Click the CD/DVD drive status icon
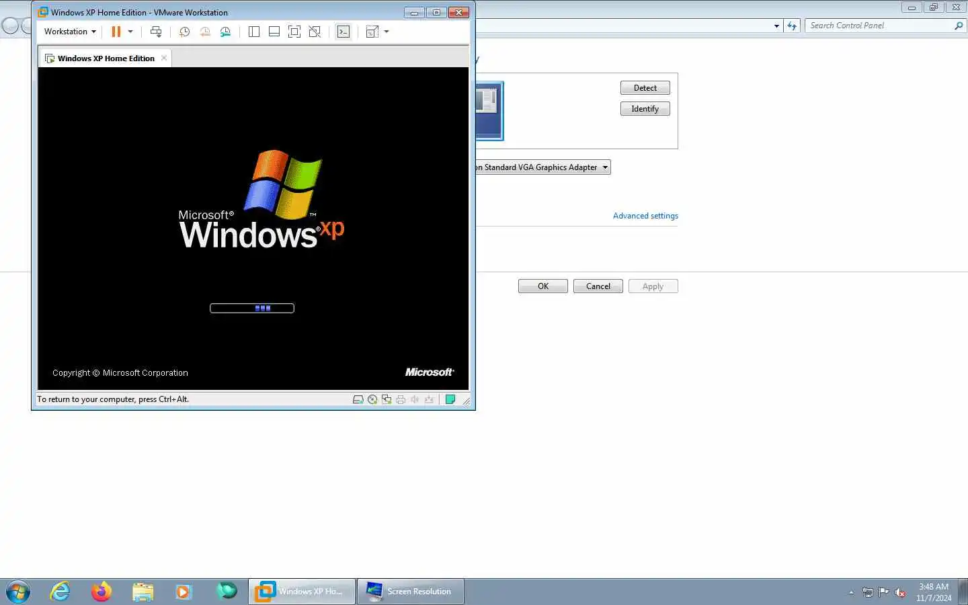 pyautogui.click(x=372, y=399)
